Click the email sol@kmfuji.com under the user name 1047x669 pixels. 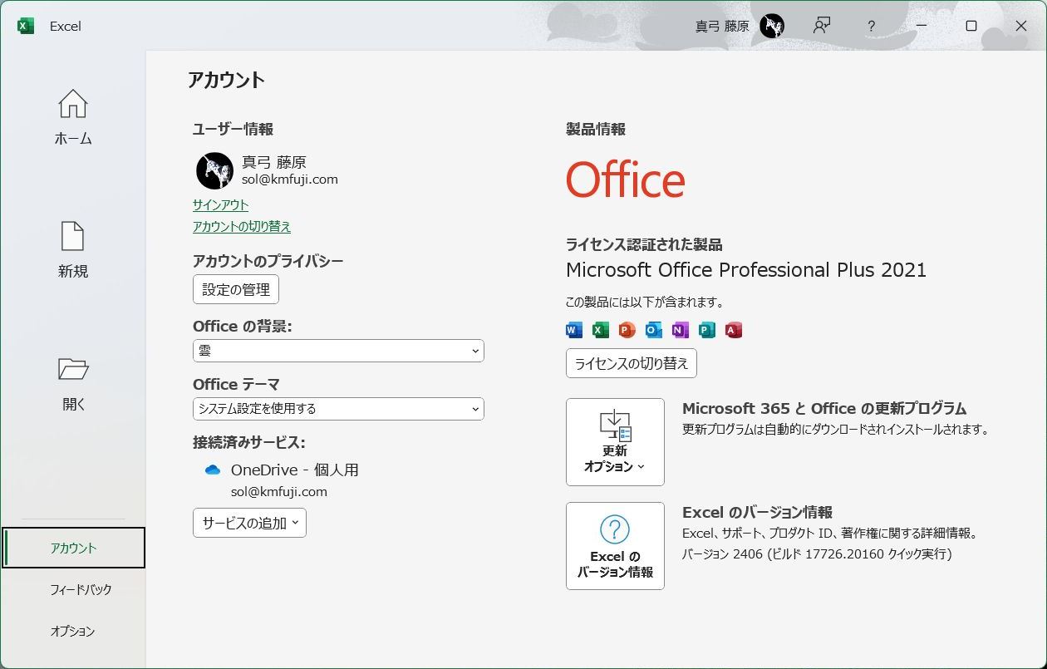(290, 179)
